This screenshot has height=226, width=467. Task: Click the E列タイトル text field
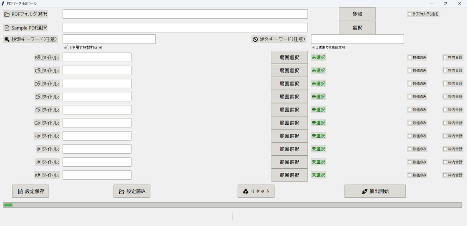click(97, 97)
